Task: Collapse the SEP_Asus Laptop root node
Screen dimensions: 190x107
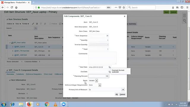Action: click(10, 43)
